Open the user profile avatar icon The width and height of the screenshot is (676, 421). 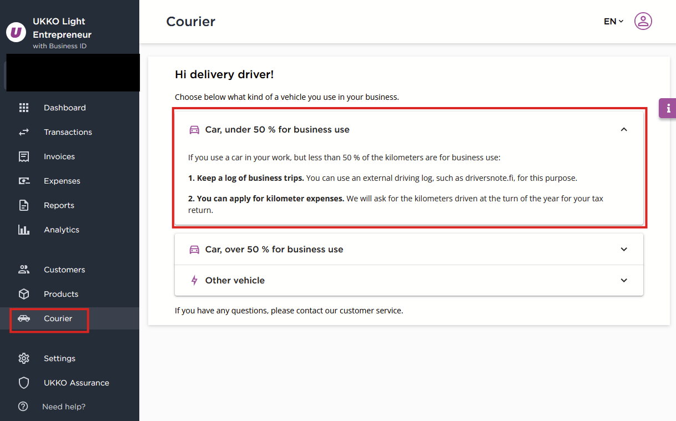click(643, 21)
